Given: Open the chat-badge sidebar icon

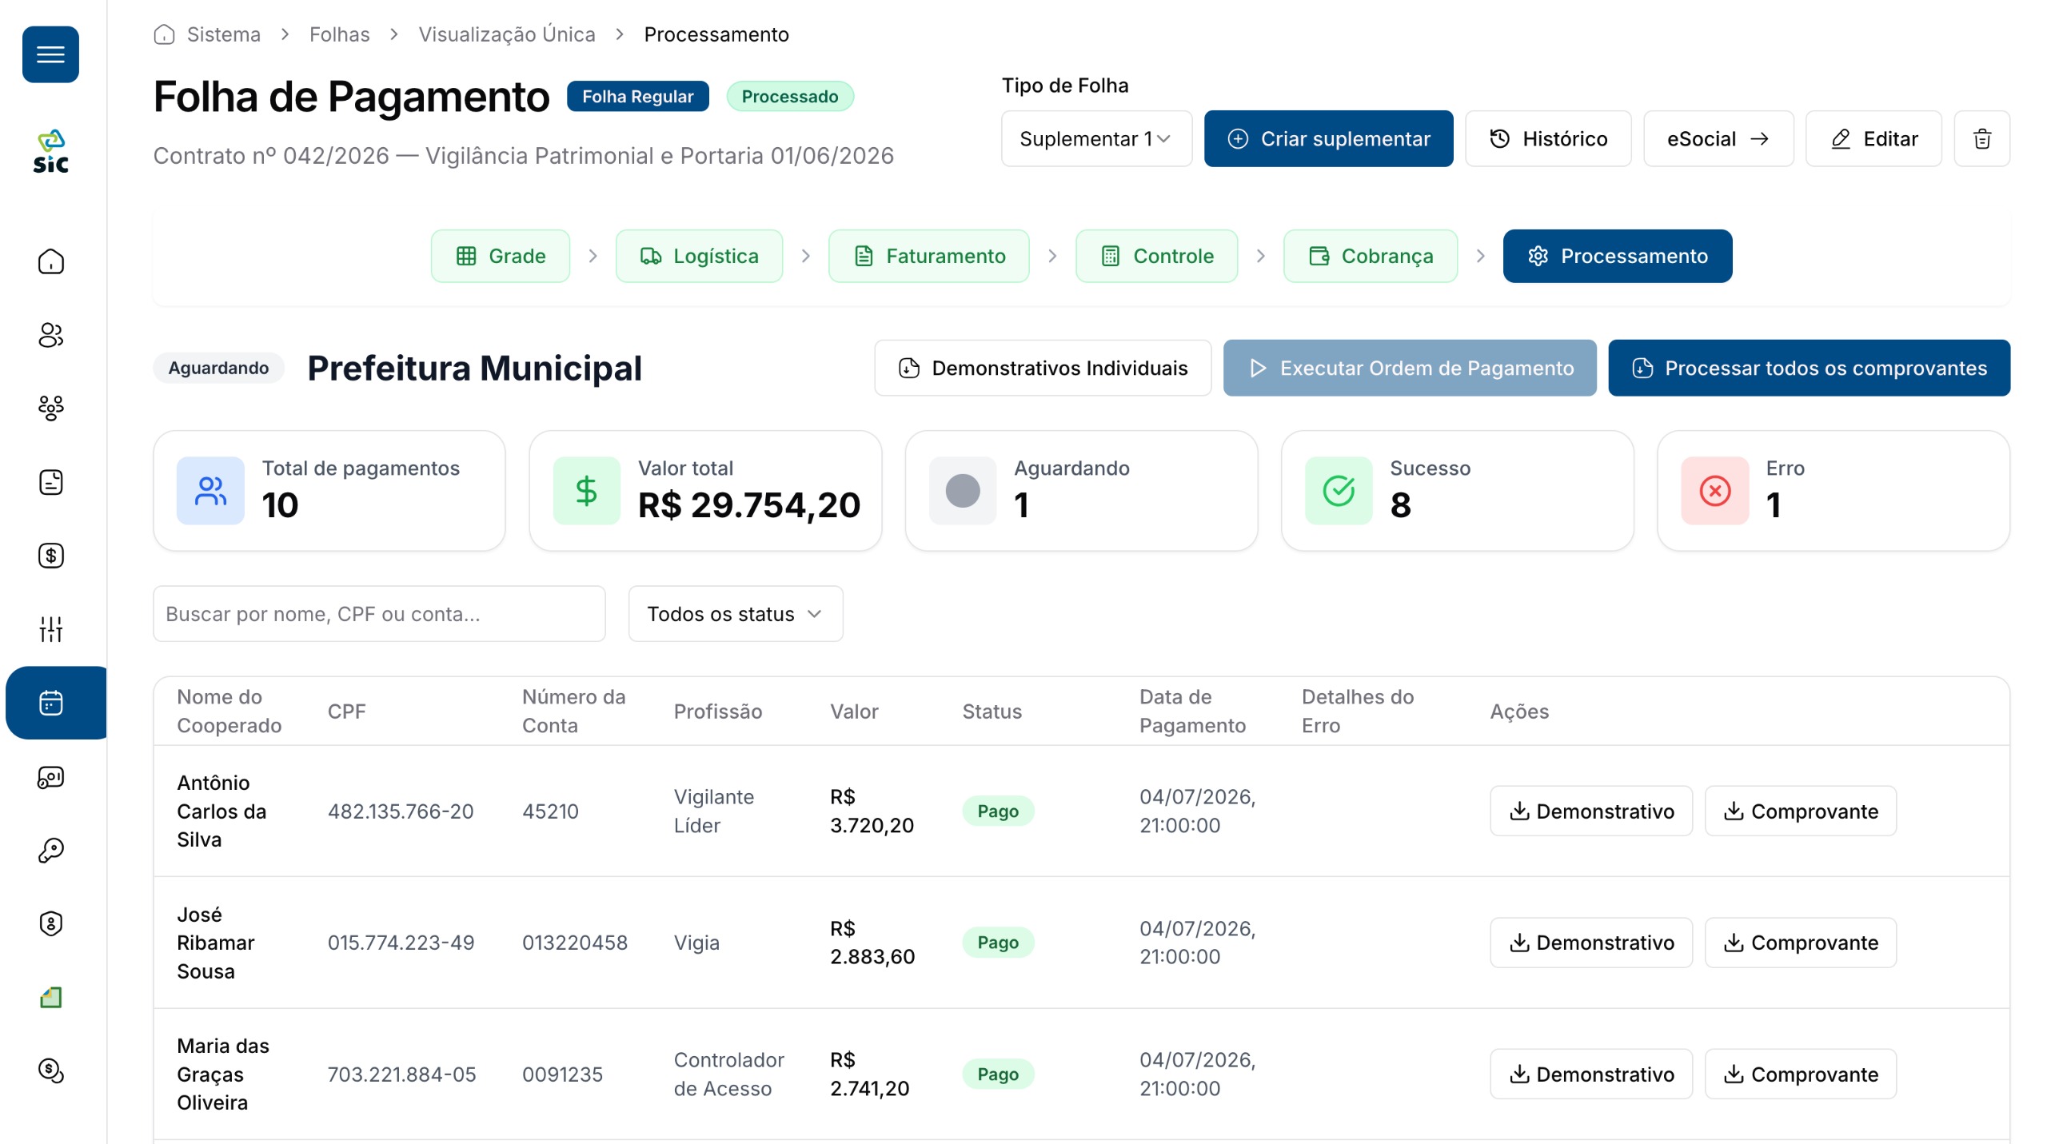Looking at the screenshot, I should click(50, 776).
